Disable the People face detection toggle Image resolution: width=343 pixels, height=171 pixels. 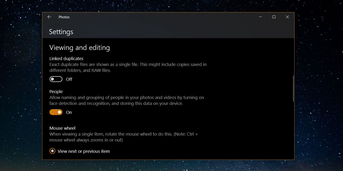pos(56,112)
